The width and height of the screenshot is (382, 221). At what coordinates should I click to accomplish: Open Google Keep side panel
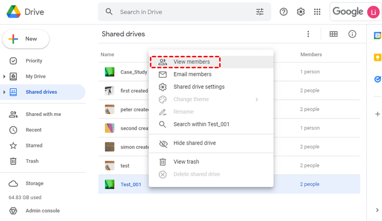377,57
